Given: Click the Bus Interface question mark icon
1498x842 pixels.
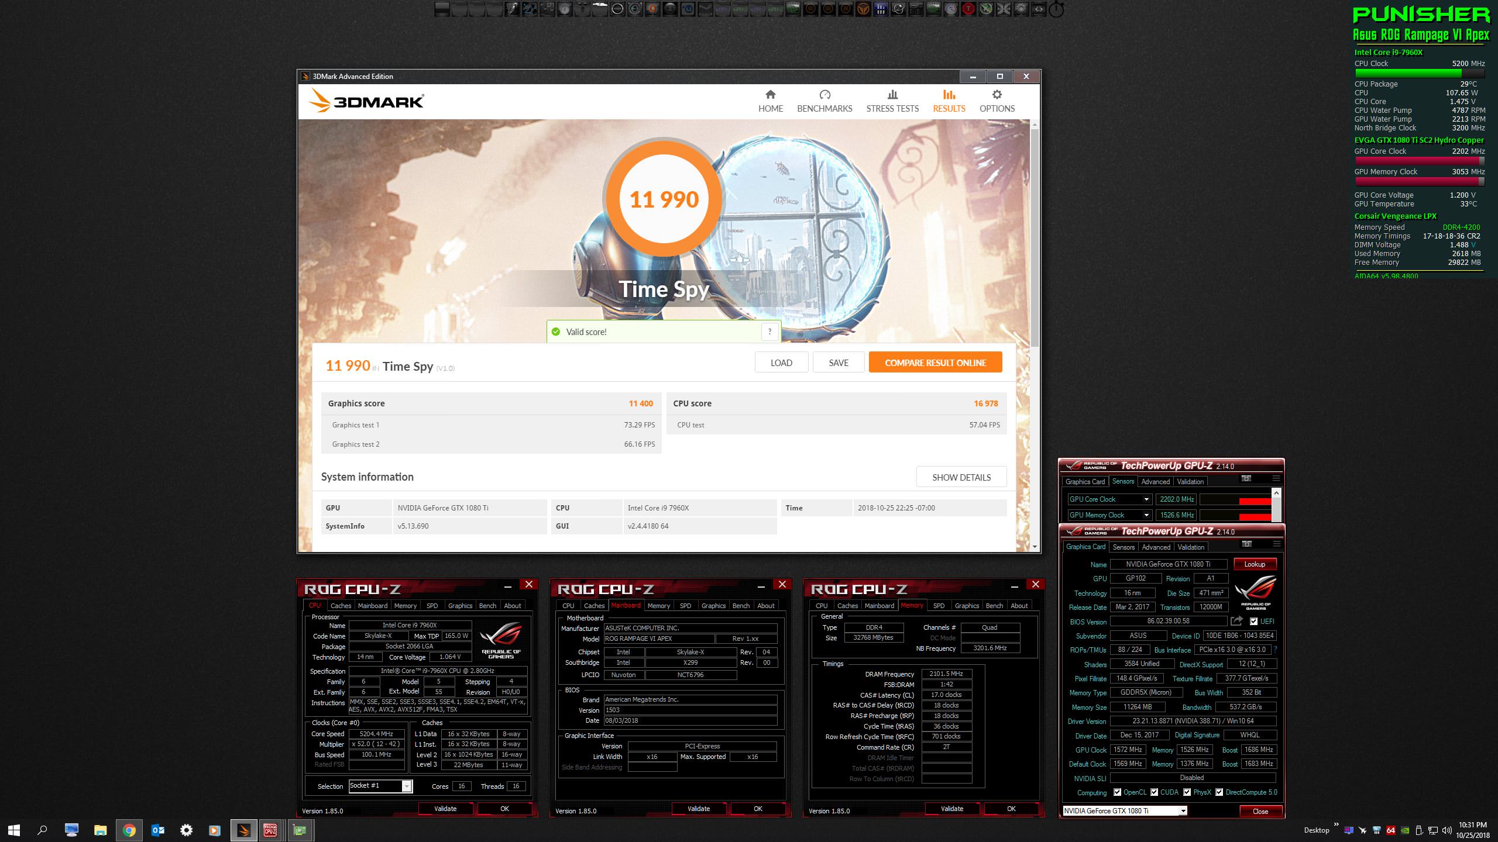Looking at the screenshot, I should point(1275,650).
